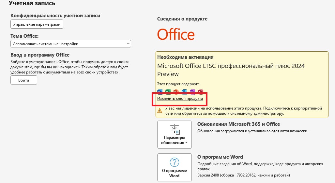
Task: Open the Параметры обновления menu button
Action: pyautogui.click(x=174, y=135)
